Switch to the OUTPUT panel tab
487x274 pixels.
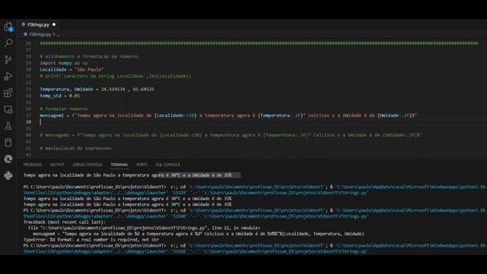[x=57, y=164]
